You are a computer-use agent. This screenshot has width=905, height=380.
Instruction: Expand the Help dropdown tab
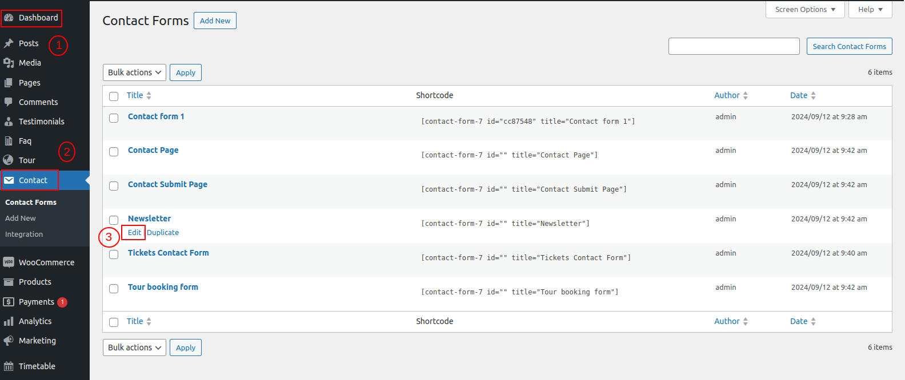click(870, 10)
